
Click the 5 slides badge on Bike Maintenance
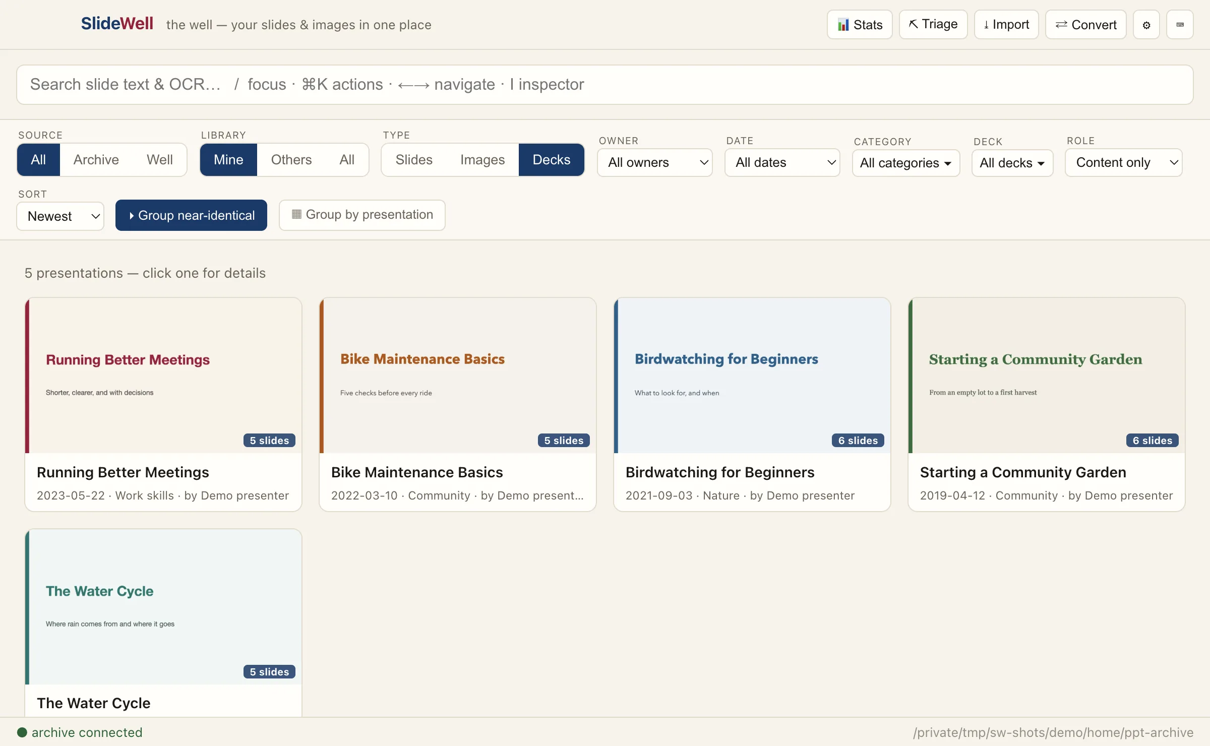point(564,441)
